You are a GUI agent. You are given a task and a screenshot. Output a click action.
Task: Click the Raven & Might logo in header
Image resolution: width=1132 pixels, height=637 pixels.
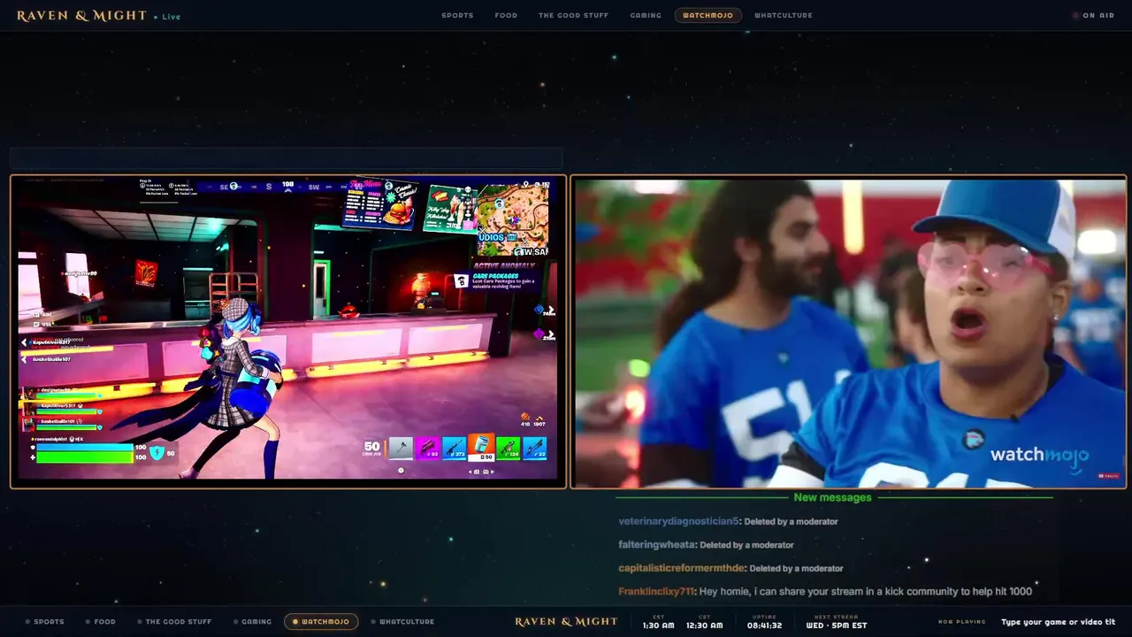[x=82, y=15]
